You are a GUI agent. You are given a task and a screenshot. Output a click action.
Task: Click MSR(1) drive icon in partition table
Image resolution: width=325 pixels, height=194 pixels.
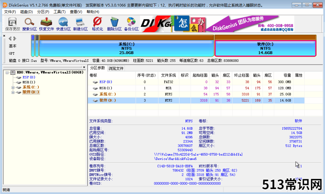point(95,88)
